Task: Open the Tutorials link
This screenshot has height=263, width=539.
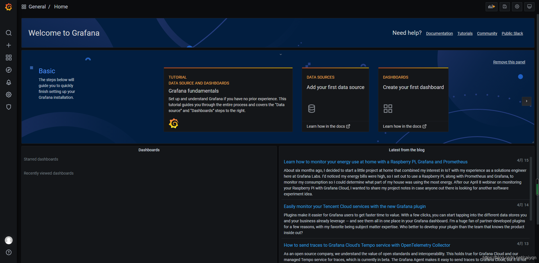Action: 465,33
